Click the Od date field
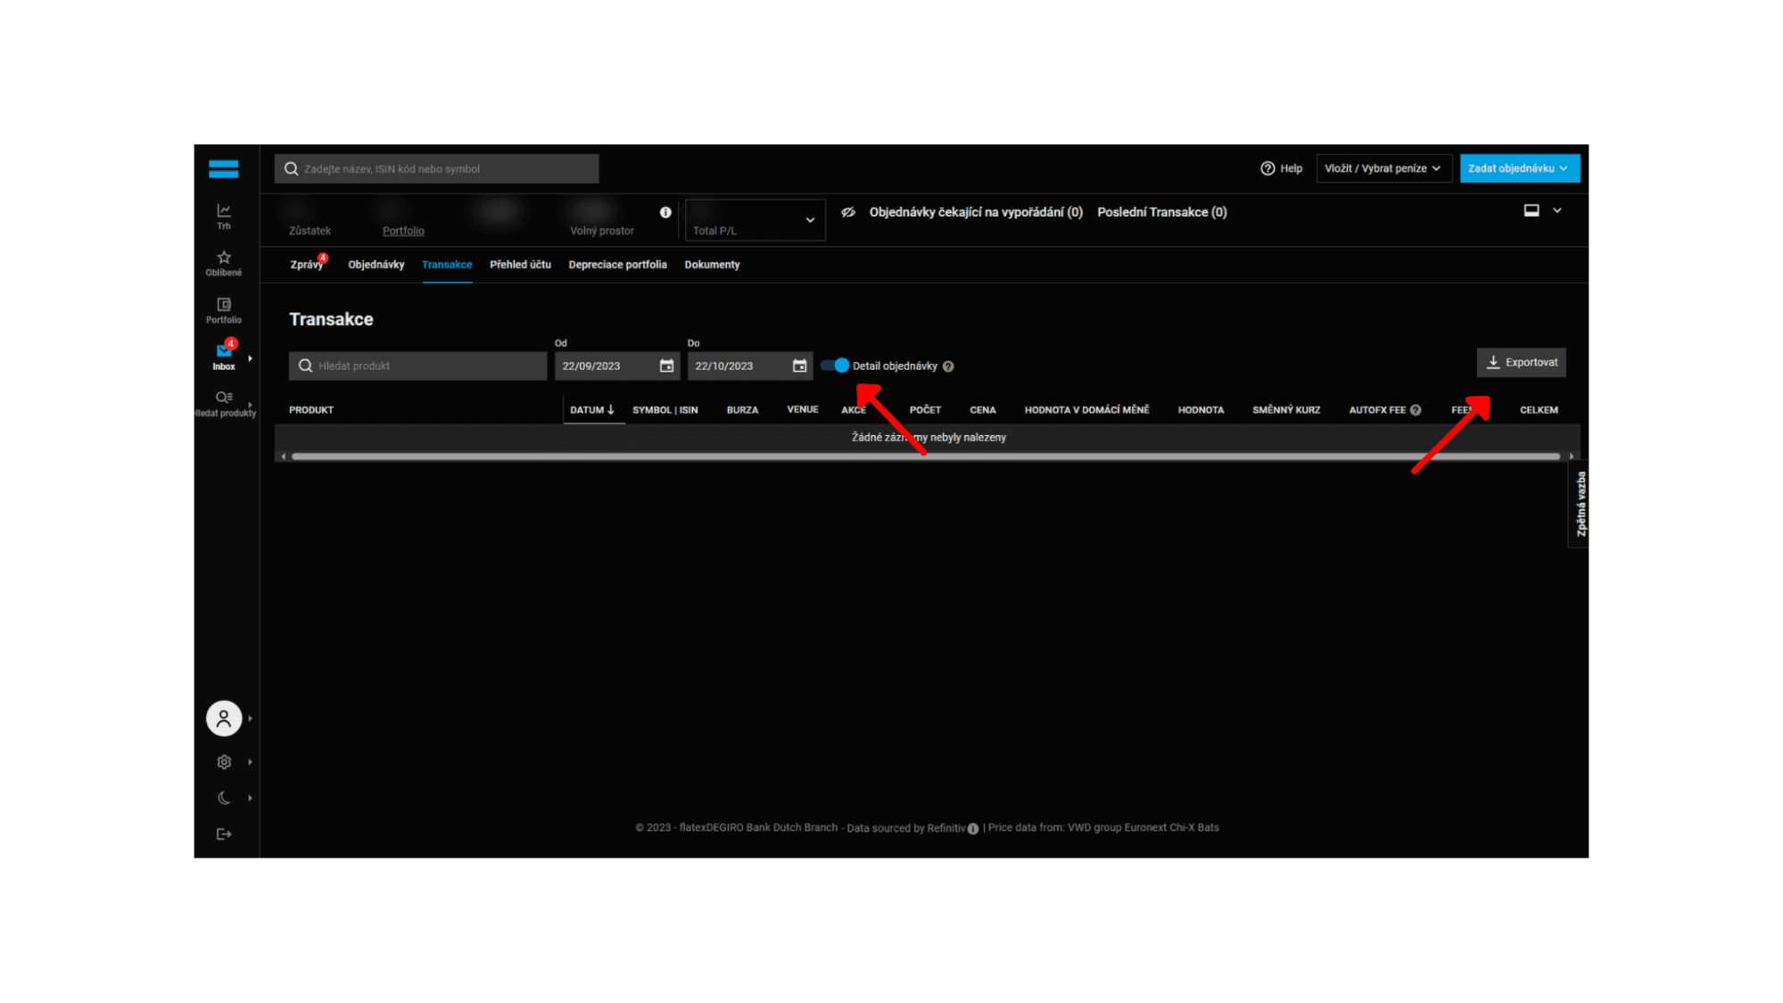Viewport: 1783px width, 1003px height. (x=617, y=366)
